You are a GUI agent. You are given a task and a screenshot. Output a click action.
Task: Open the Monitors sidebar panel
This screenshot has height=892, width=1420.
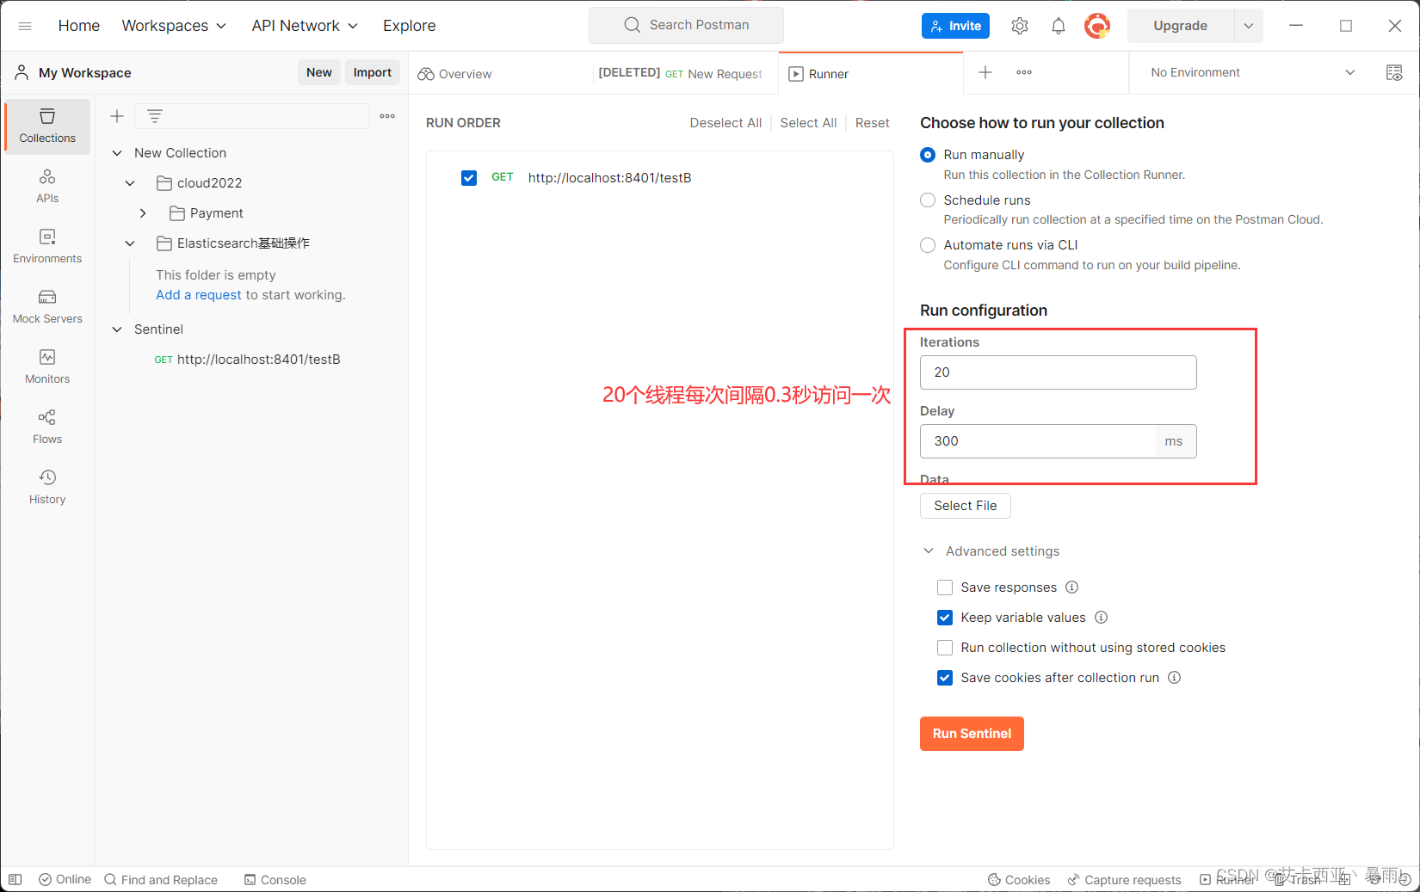point(47,367)
